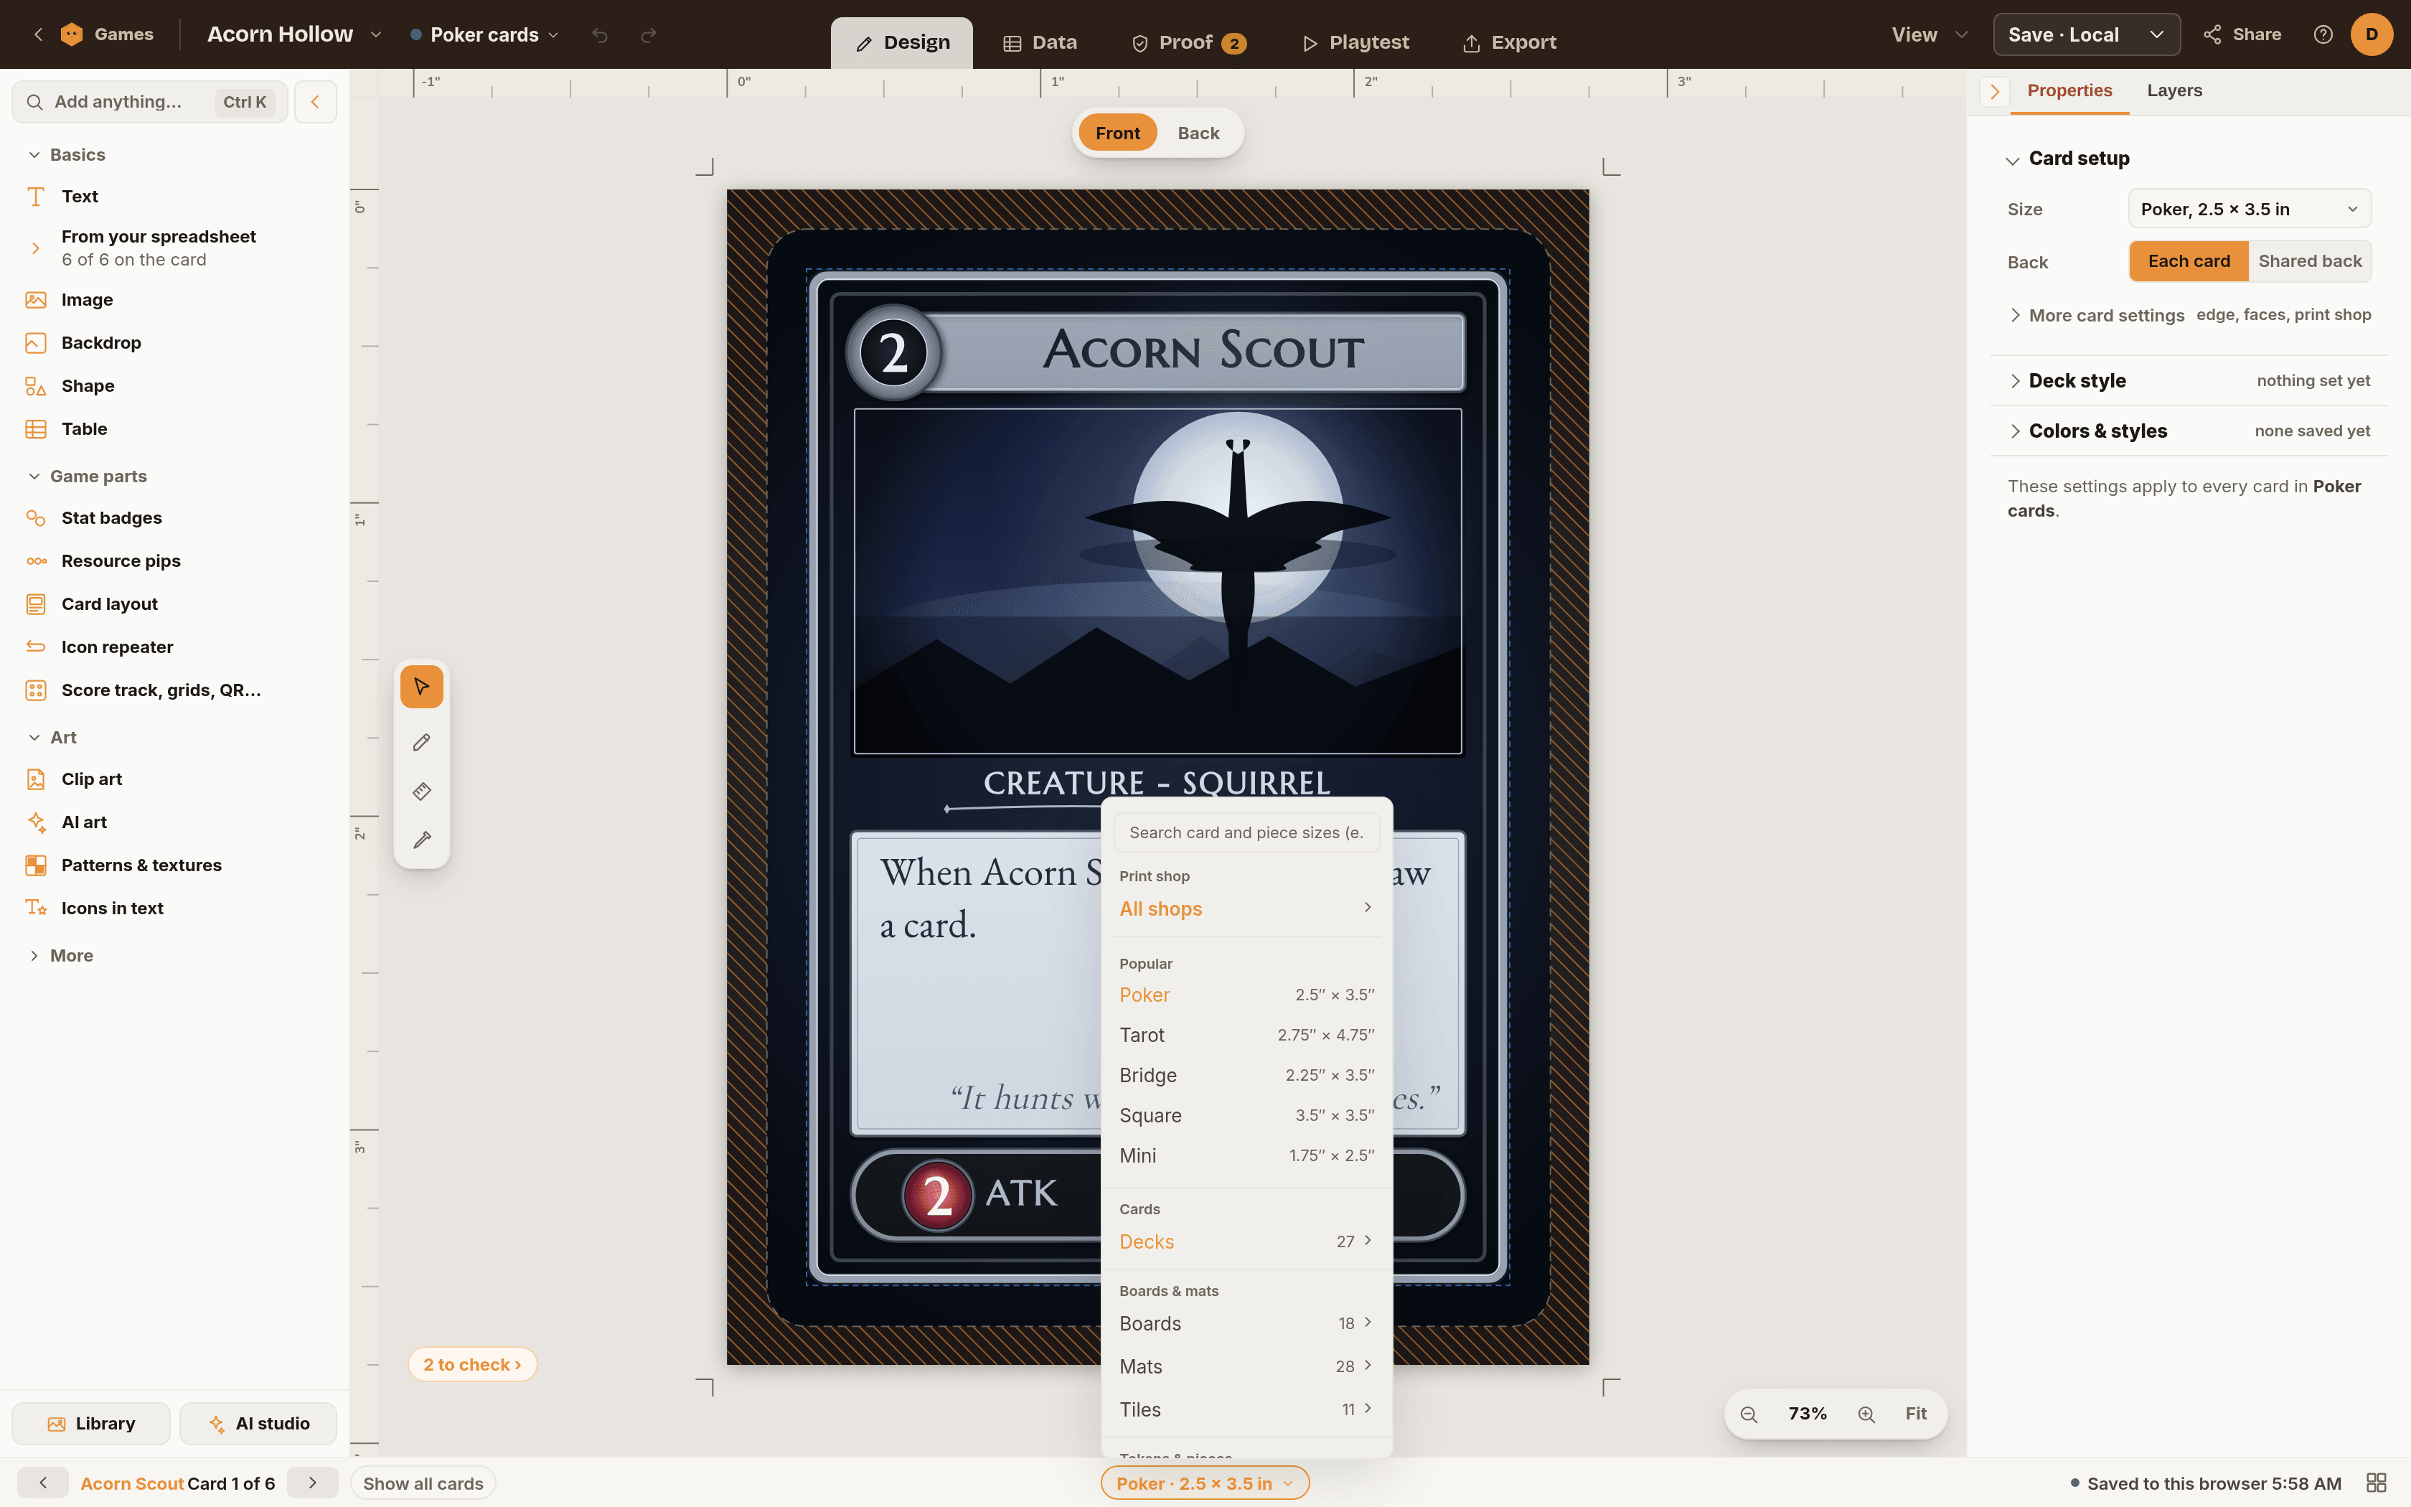
Task: Select the arrow pointer tool
Action: point(421,687)
